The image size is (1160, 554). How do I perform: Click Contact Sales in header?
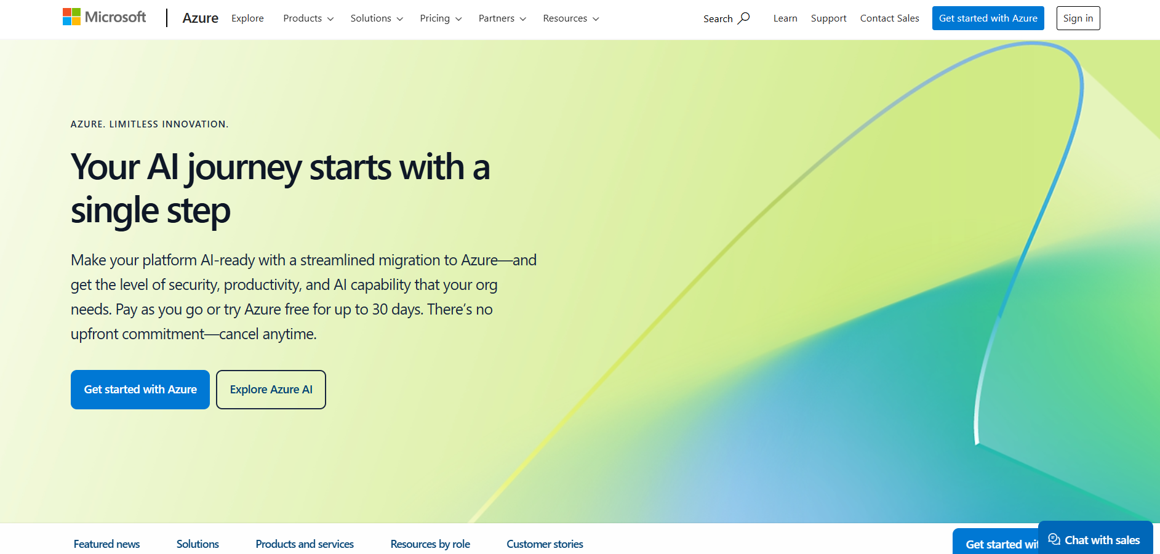tap(889, 18)
